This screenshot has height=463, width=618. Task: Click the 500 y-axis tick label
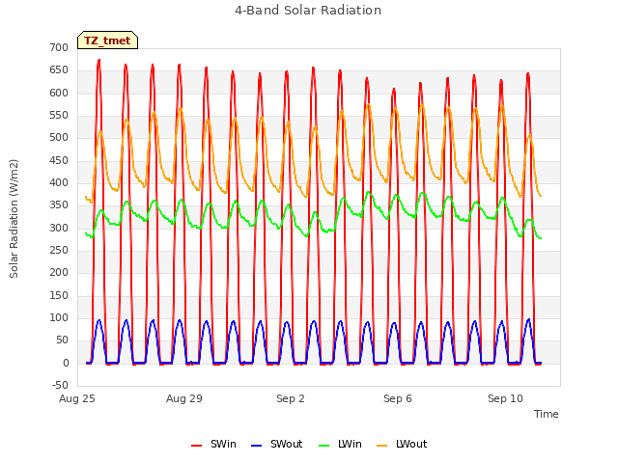(59, 137)
